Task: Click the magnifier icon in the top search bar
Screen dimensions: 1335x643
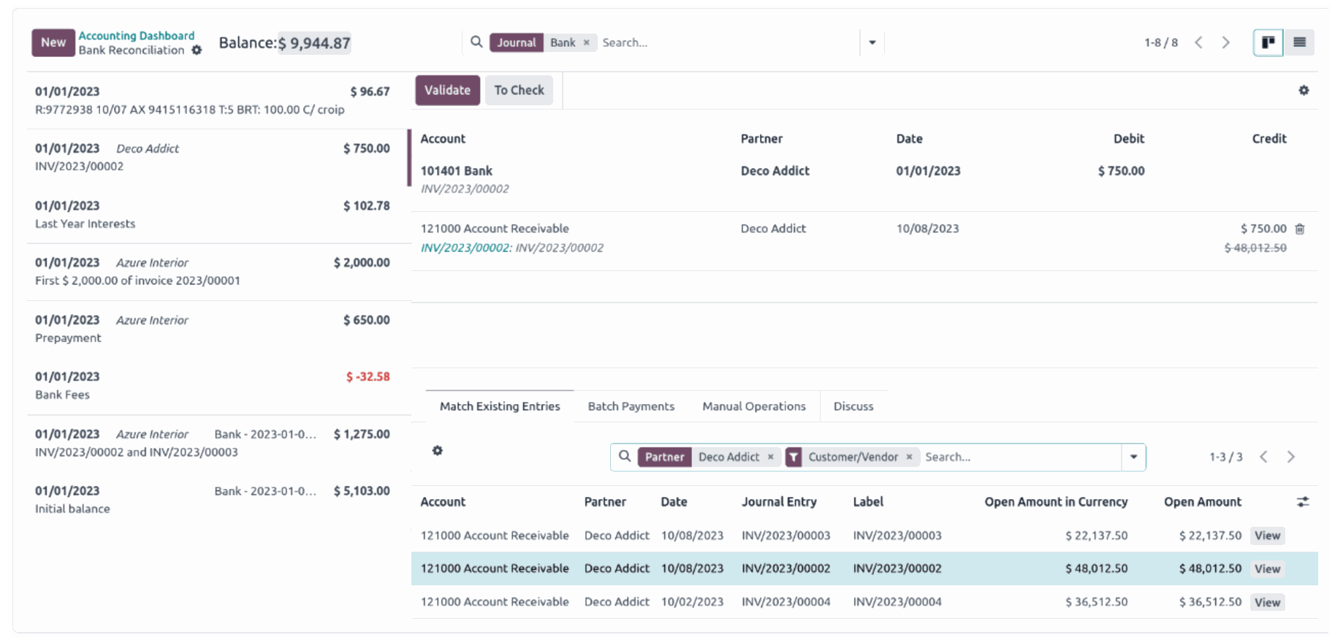Action: click(x=476, y=42)
